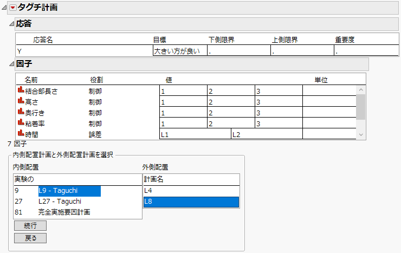
Task: Click the factor list scrollbar thumb
Action: point(361,107)
